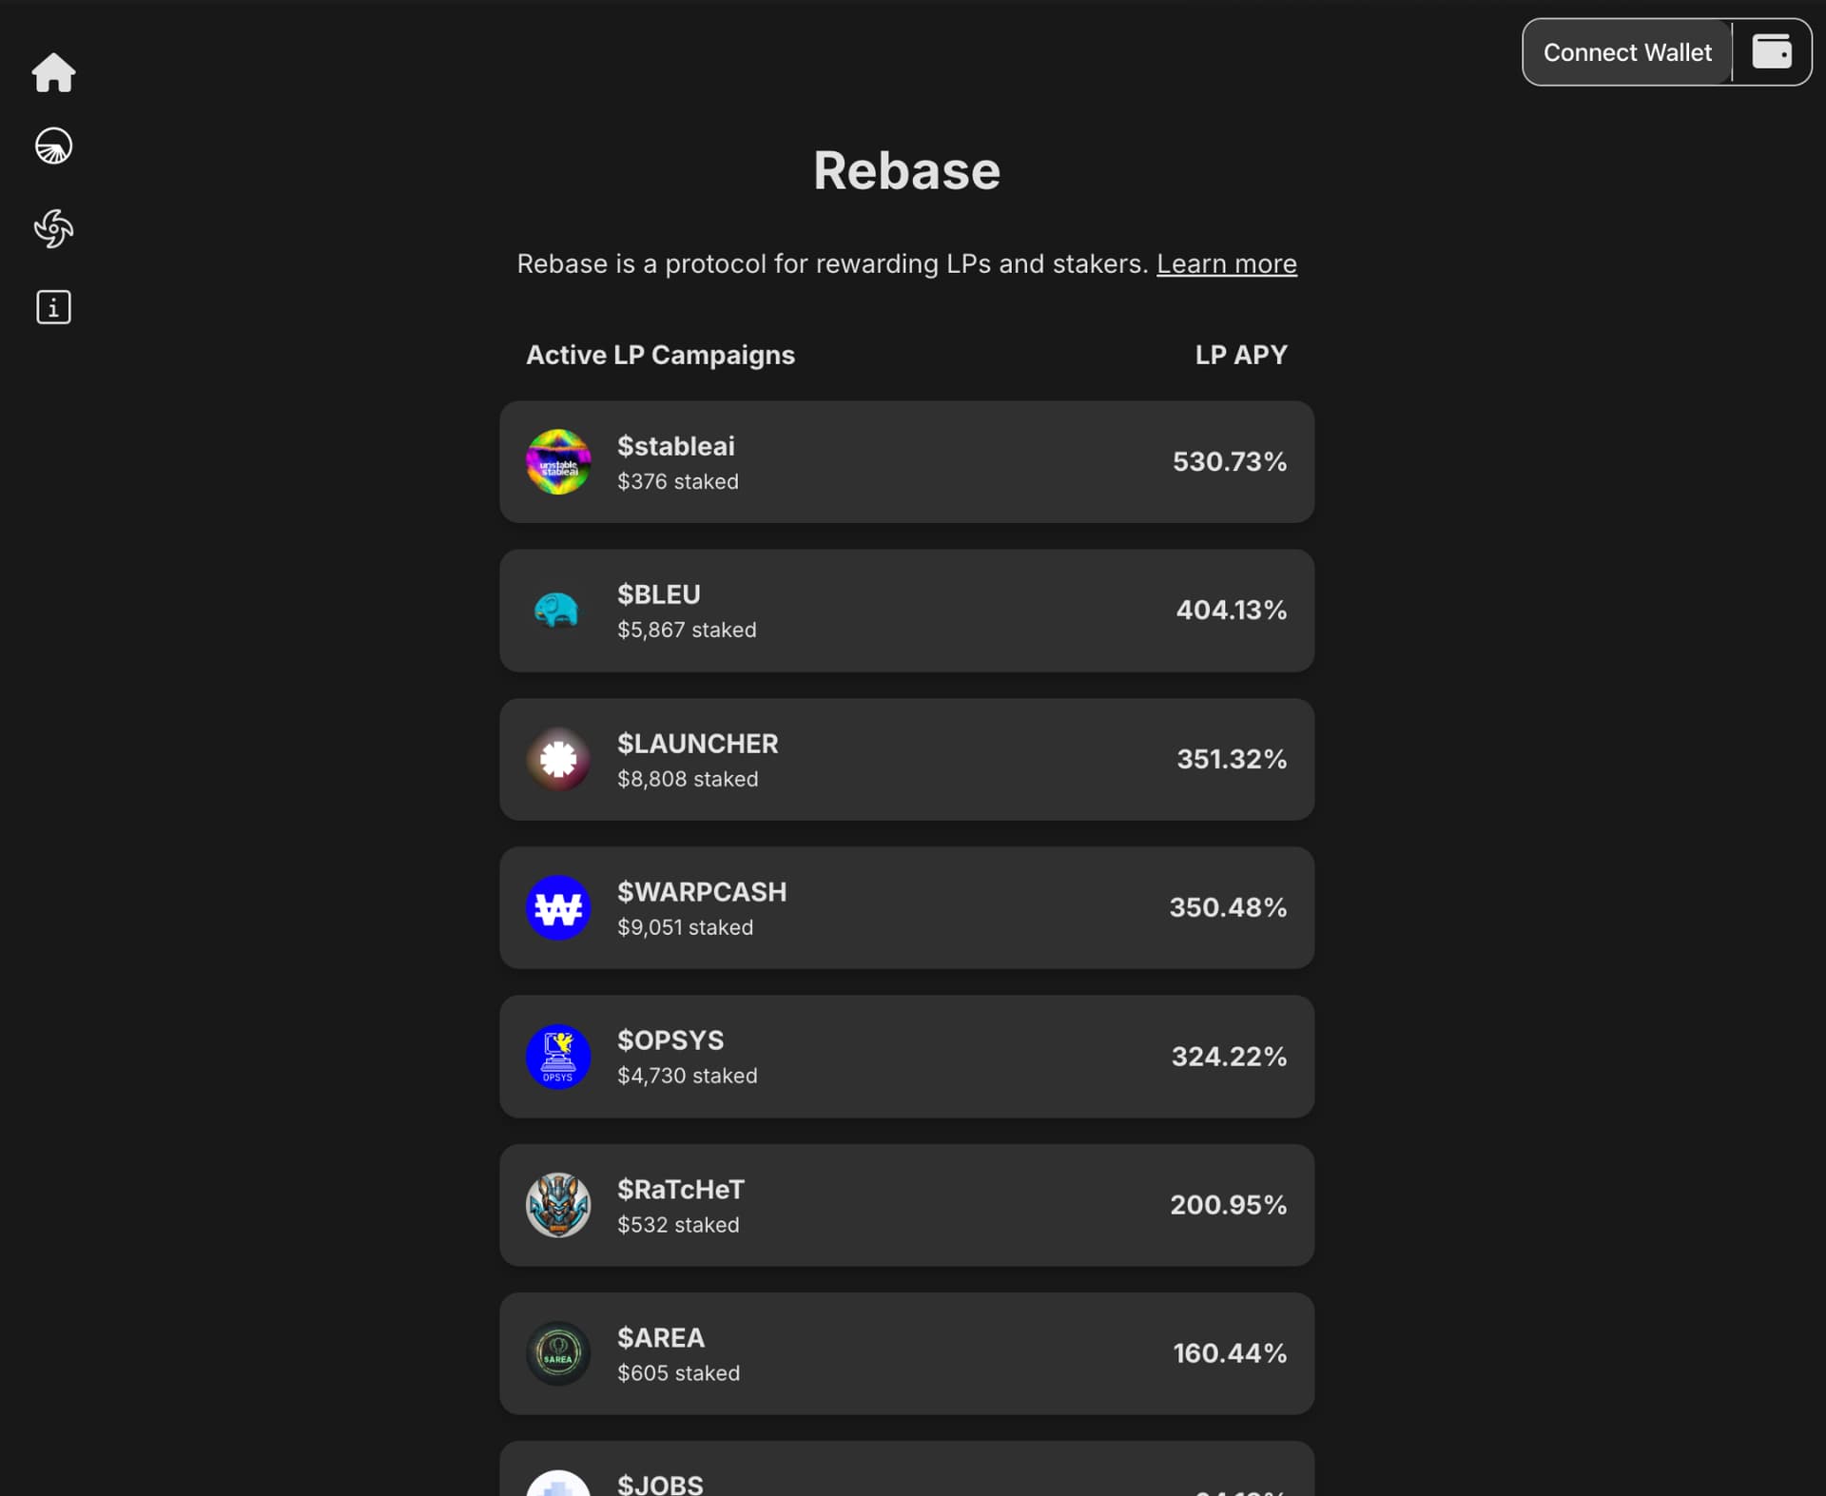Select the $BLEU 404.13% campaign
The height and width of the screenshot is (1496, 1826).
point(906,611)
